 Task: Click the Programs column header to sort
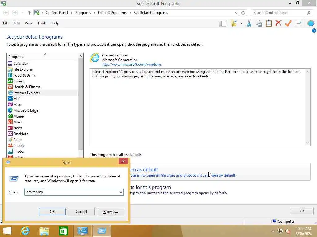click(42, 57)
